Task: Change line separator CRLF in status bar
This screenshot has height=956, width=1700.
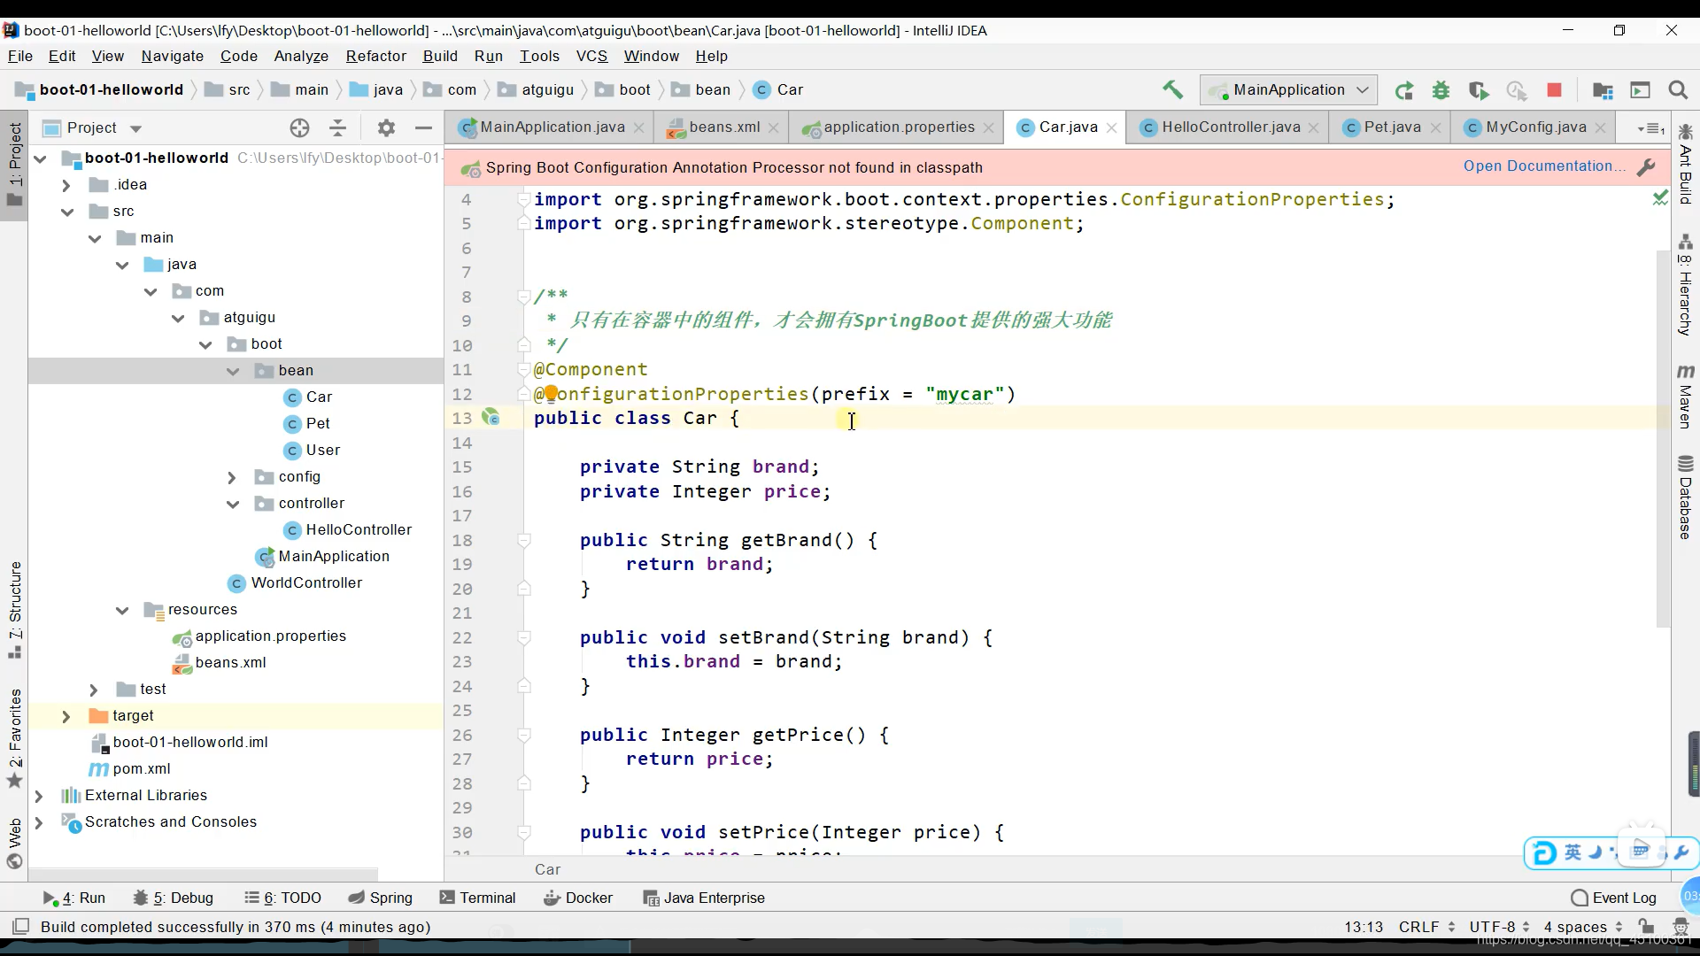Action: click(1427, 927)
